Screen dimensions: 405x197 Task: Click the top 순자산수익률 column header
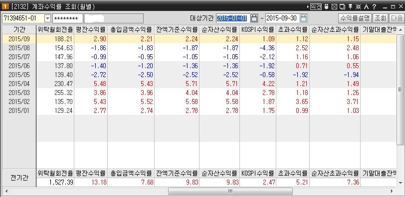(219, 30)
